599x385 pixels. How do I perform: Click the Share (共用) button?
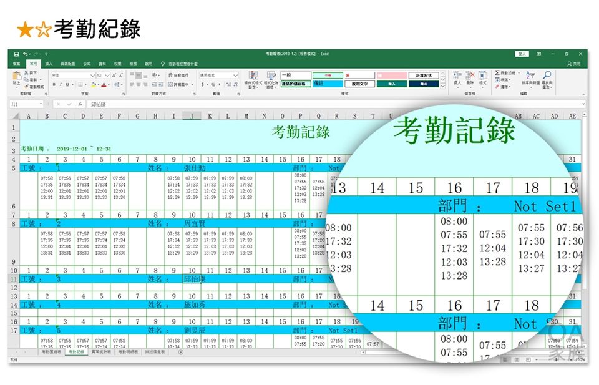coord(574,64)
